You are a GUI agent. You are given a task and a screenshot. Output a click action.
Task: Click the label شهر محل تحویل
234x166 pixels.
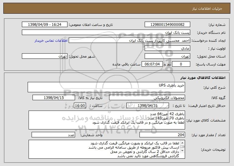(x=82, y=57)
